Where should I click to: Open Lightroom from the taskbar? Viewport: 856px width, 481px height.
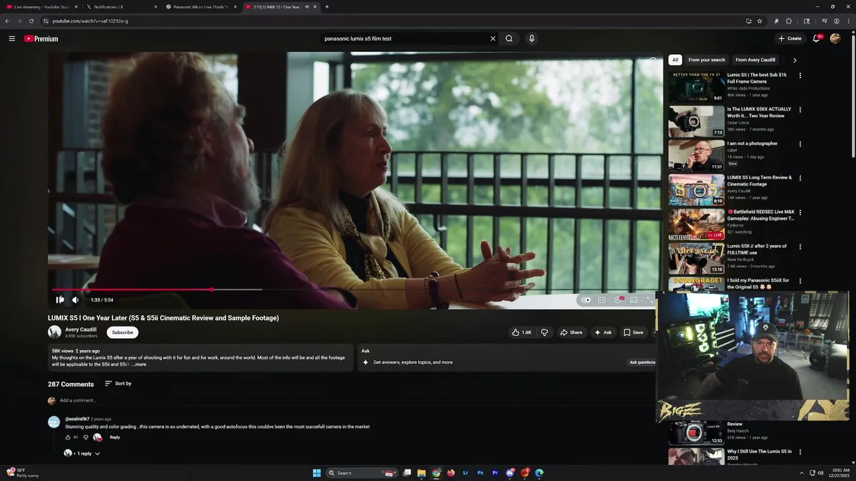(x=465, y=473)
